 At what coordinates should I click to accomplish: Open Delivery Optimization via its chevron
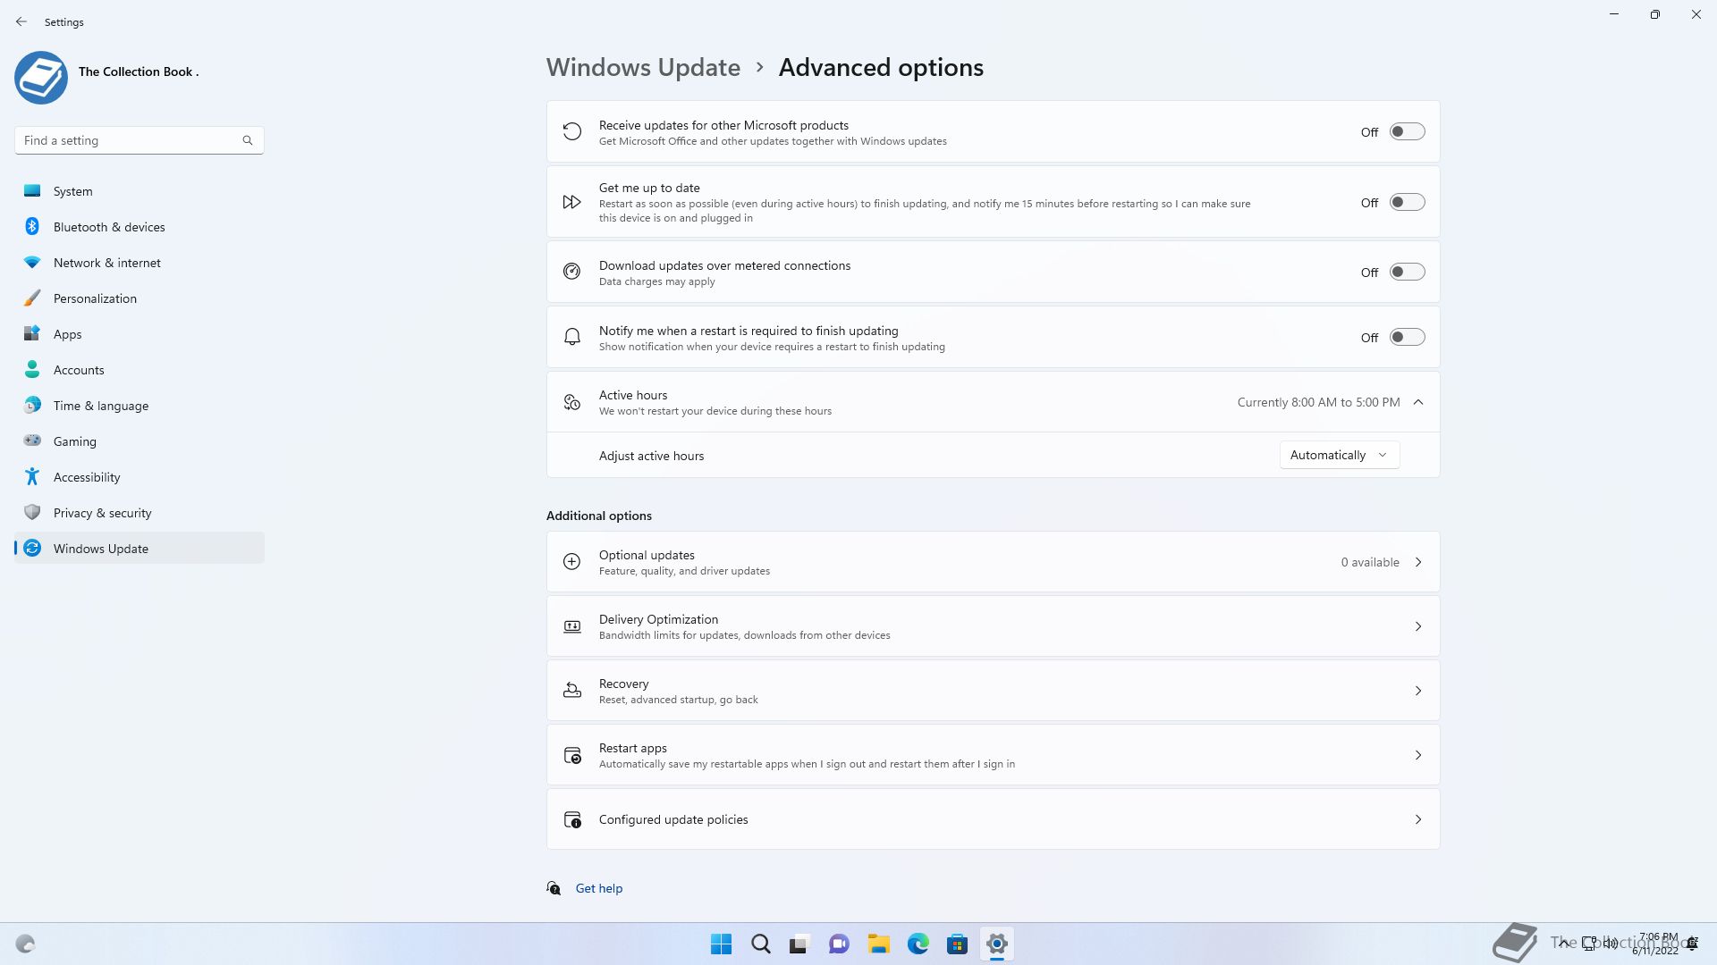pos(1418,626)
